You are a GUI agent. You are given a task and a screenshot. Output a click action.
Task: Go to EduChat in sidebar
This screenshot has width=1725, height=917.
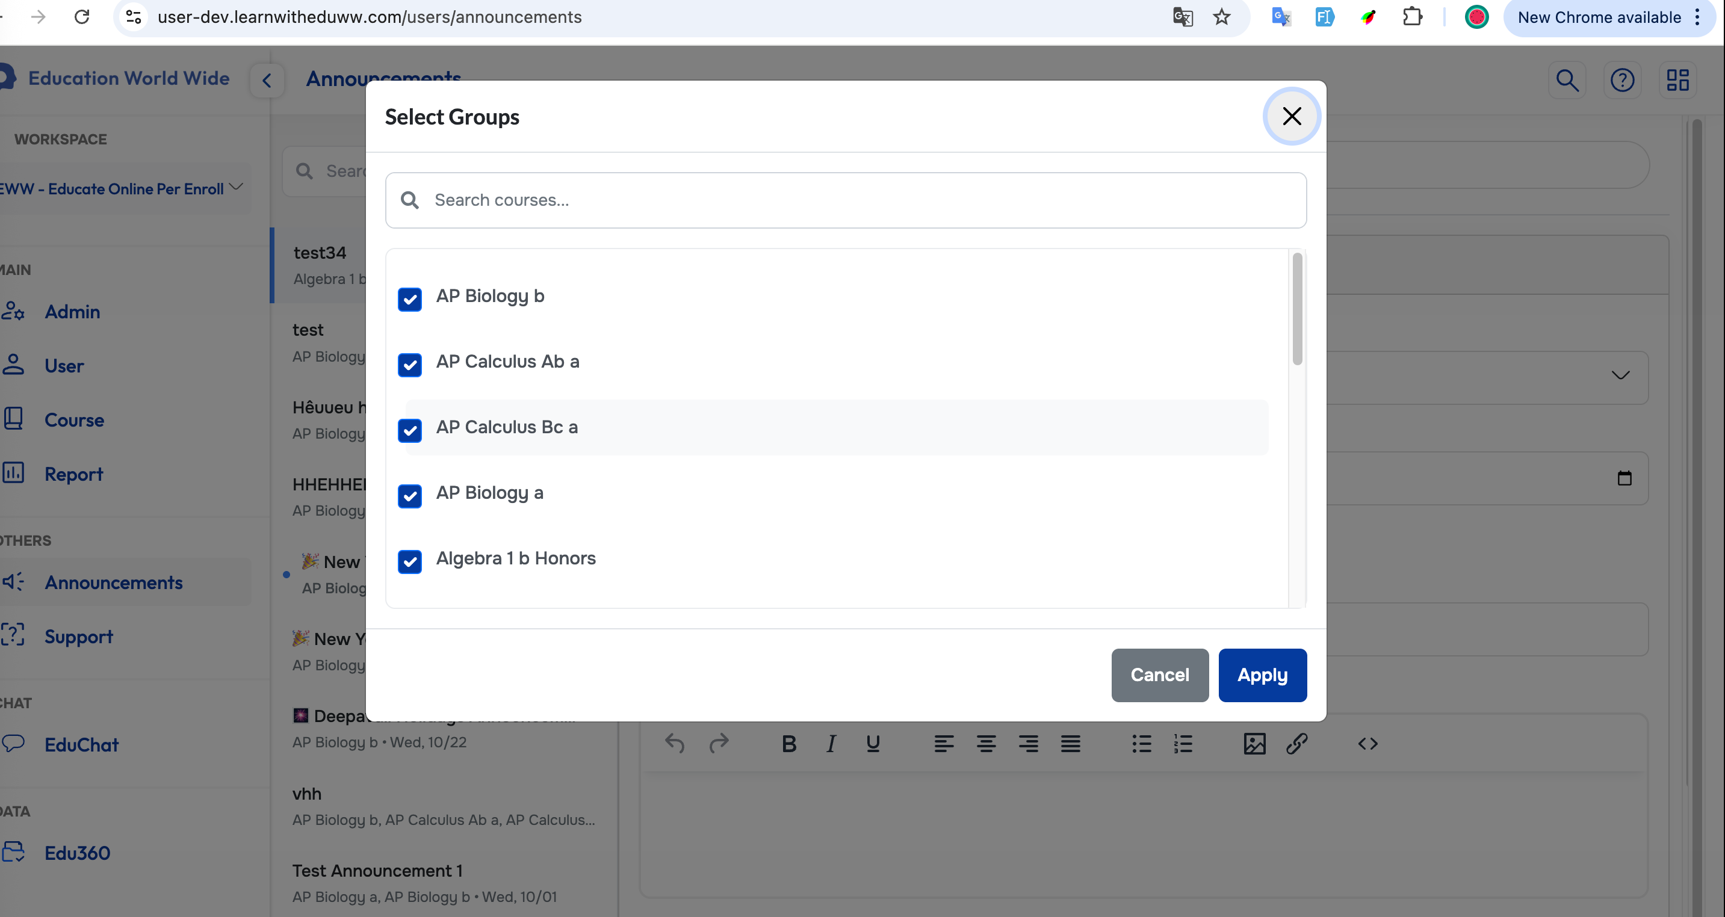[81, 744]
